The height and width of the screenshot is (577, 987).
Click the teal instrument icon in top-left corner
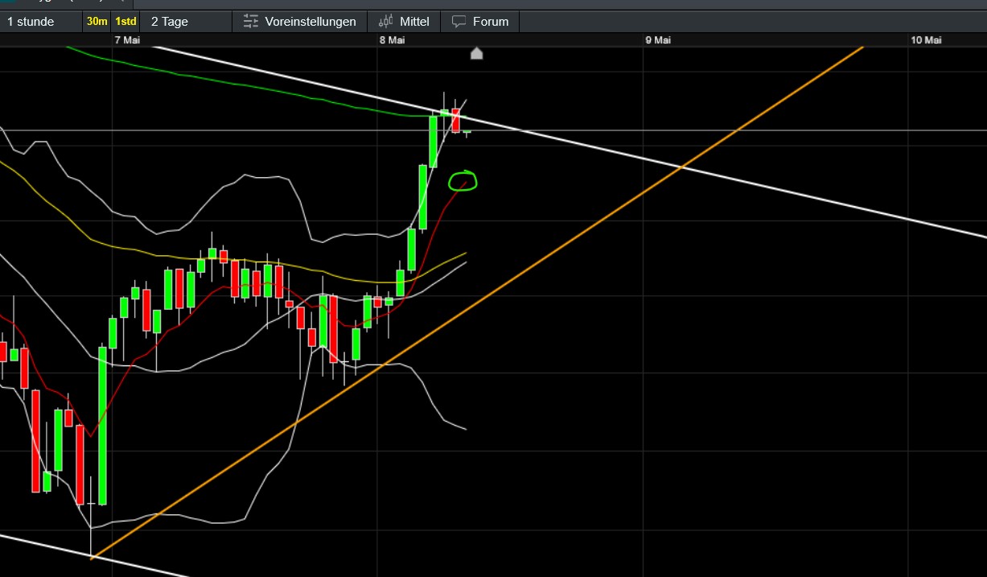8,3
